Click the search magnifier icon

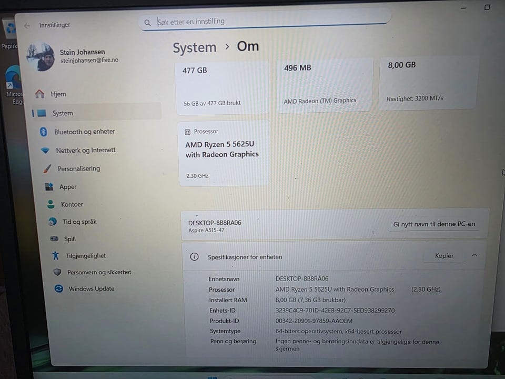click(x=147, y=23)
